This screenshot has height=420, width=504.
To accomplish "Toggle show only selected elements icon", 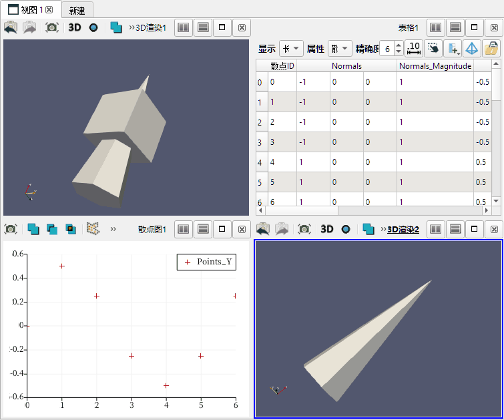I will 434,48.
